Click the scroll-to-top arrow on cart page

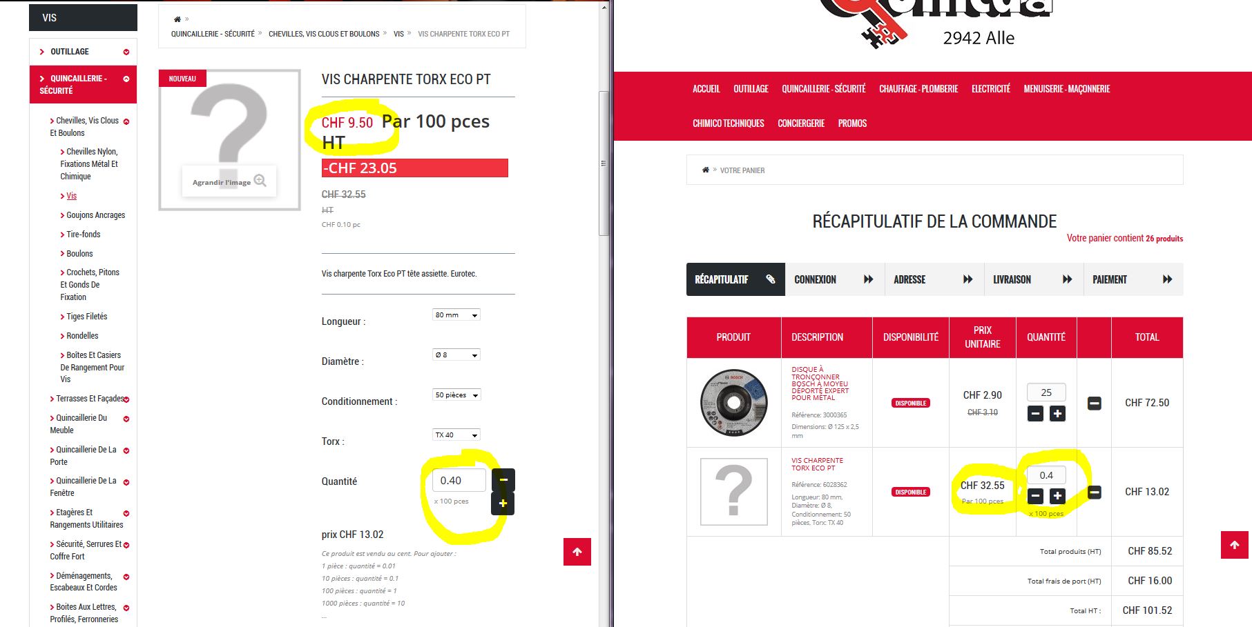pos(1234,545)
